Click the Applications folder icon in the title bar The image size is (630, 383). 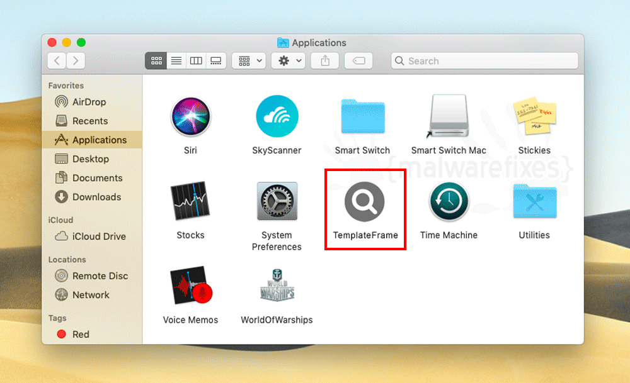tap(283, 43)
